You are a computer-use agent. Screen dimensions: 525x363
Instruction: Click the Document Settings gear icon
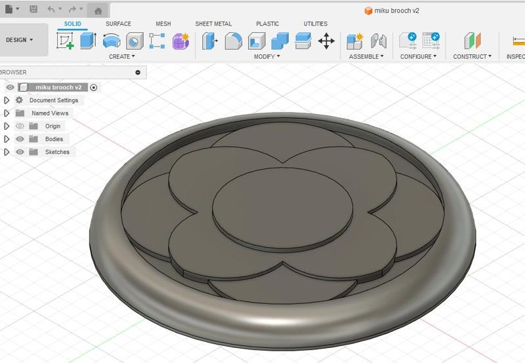19,100
